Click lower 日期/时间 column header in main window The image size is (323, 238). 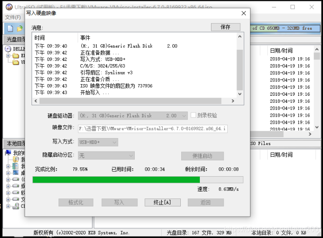pos(281,154)
